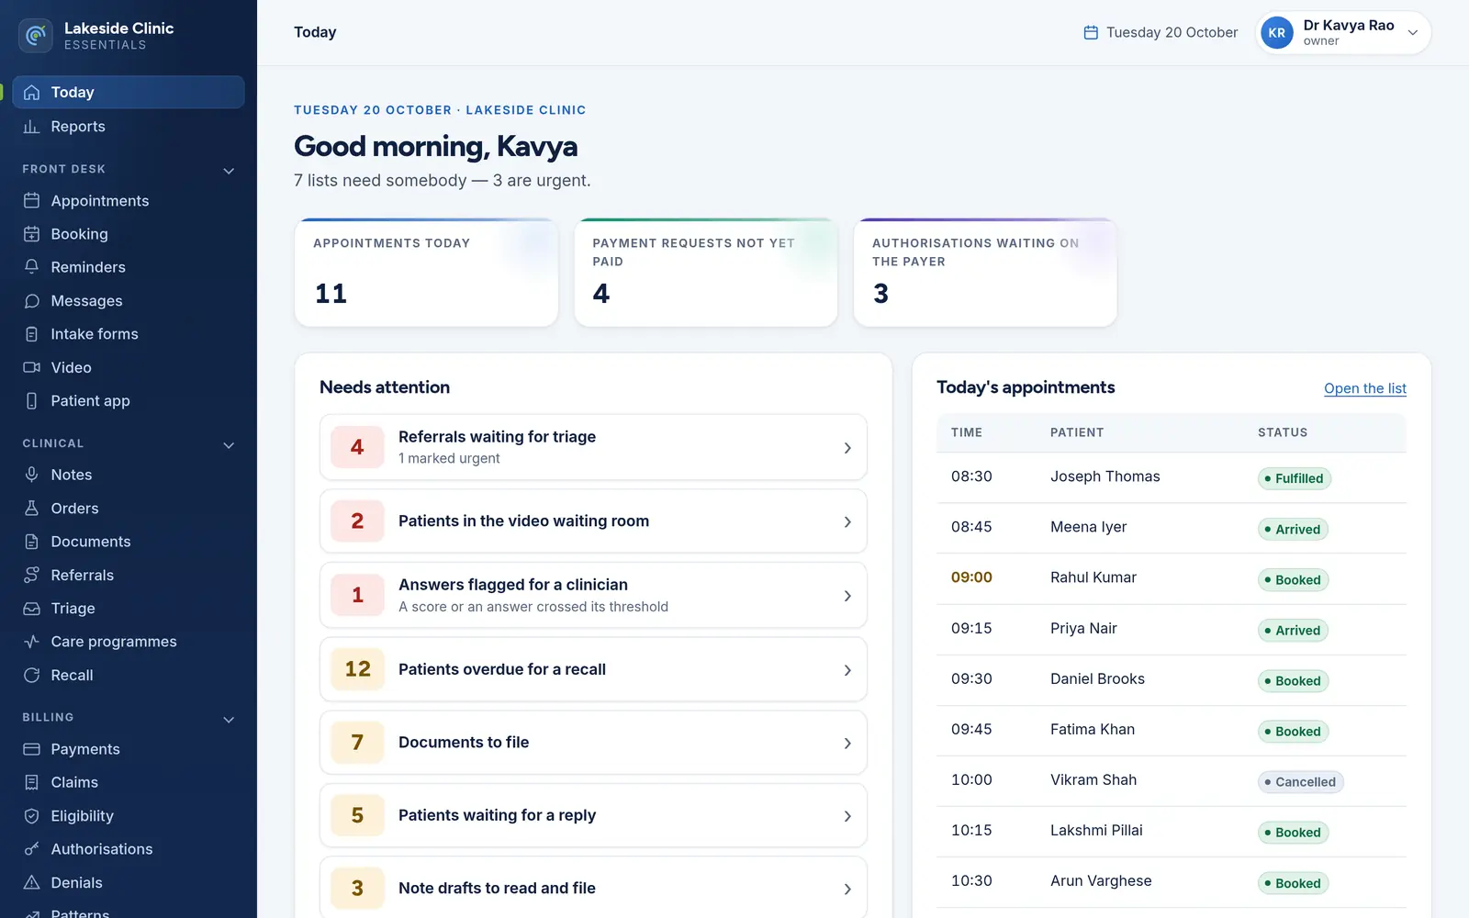Open the Payment requests not yet paid card

click(706, 272)
